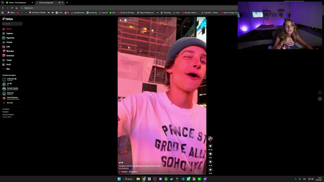The width and height of the screenshot is (324, 182).
Task: Open the Company - Justin Bieber sound
Action: [129, 172]
